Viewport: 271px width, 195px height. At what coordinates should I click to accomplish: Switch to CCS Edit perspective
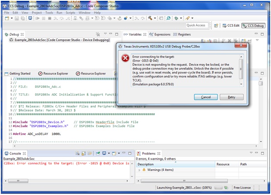point(231,25)
